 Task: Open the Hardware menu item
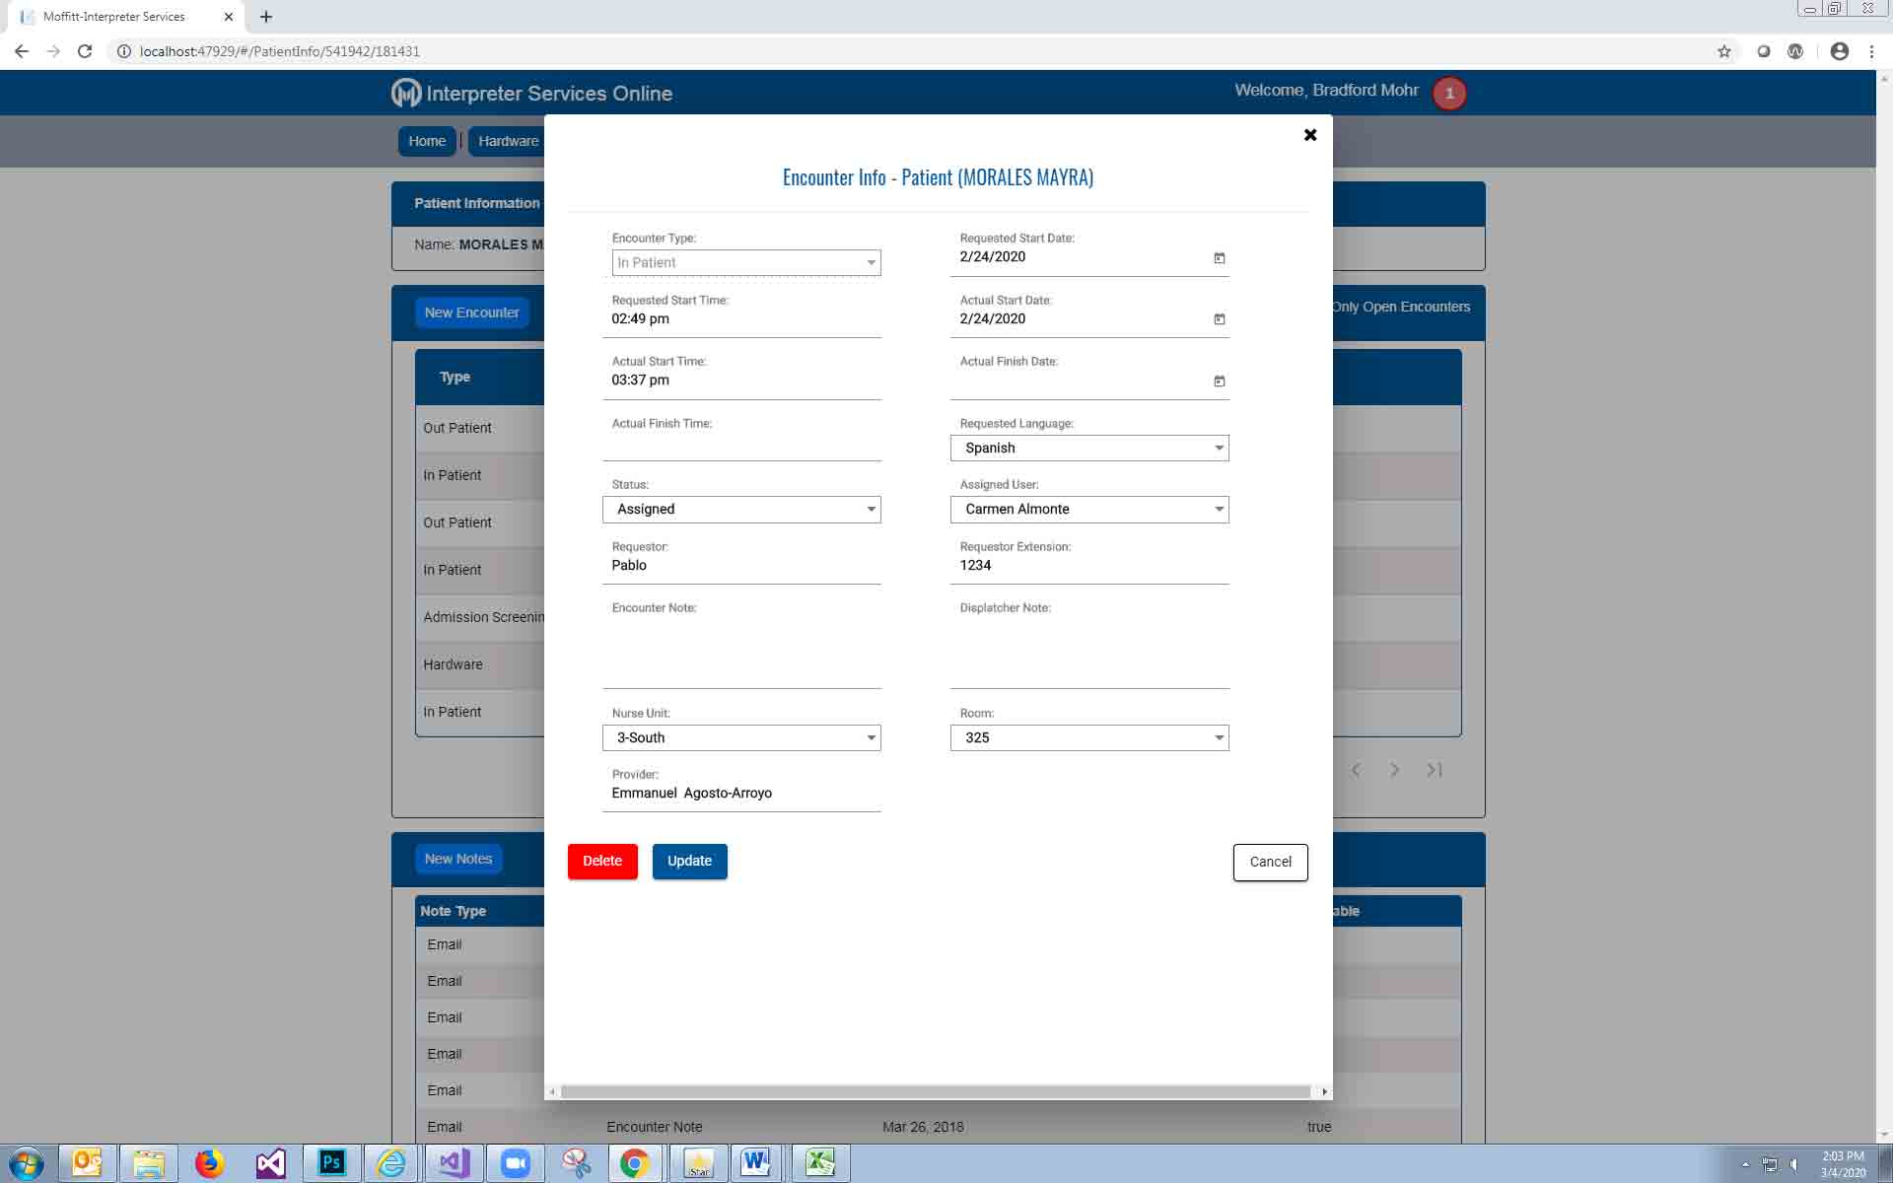point(508,141)
